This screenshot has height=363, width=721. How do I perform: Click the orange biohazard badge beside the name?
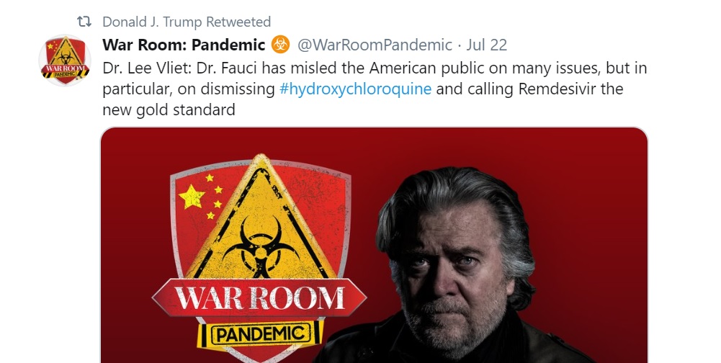tap(280, 44)
